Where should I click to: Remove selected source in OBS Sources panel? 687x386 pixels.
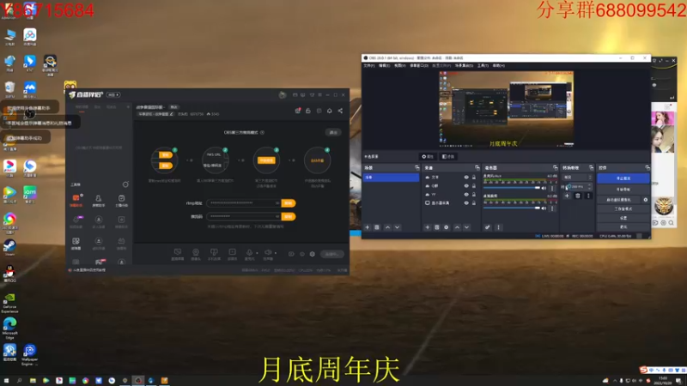click(x=437, y=227)
